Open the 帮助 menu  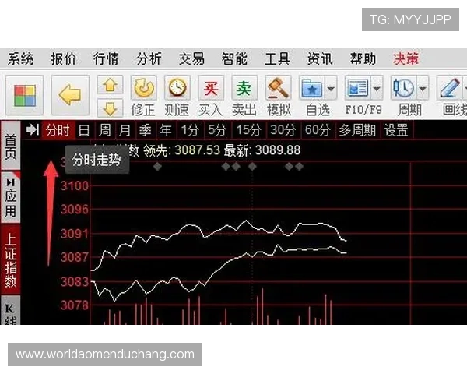(x=363, y=58)
